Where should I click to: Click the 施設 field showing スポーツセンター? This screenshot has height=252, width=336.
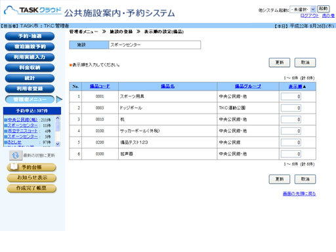[x=155, y=45]
